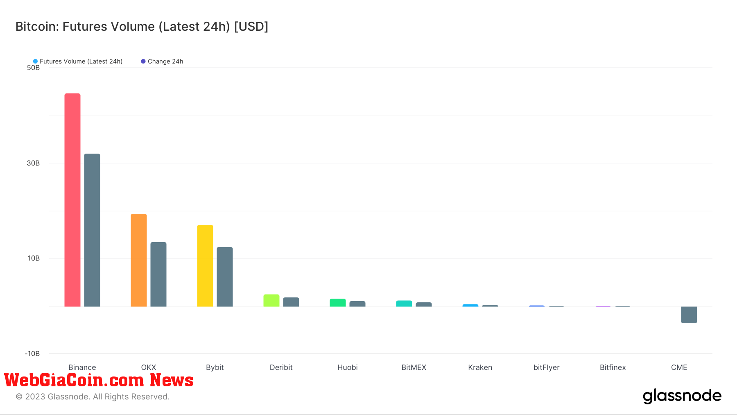Screen dimensions: 737x415
Task: Click the 10B y-axis value
Action: coord(34,258)
